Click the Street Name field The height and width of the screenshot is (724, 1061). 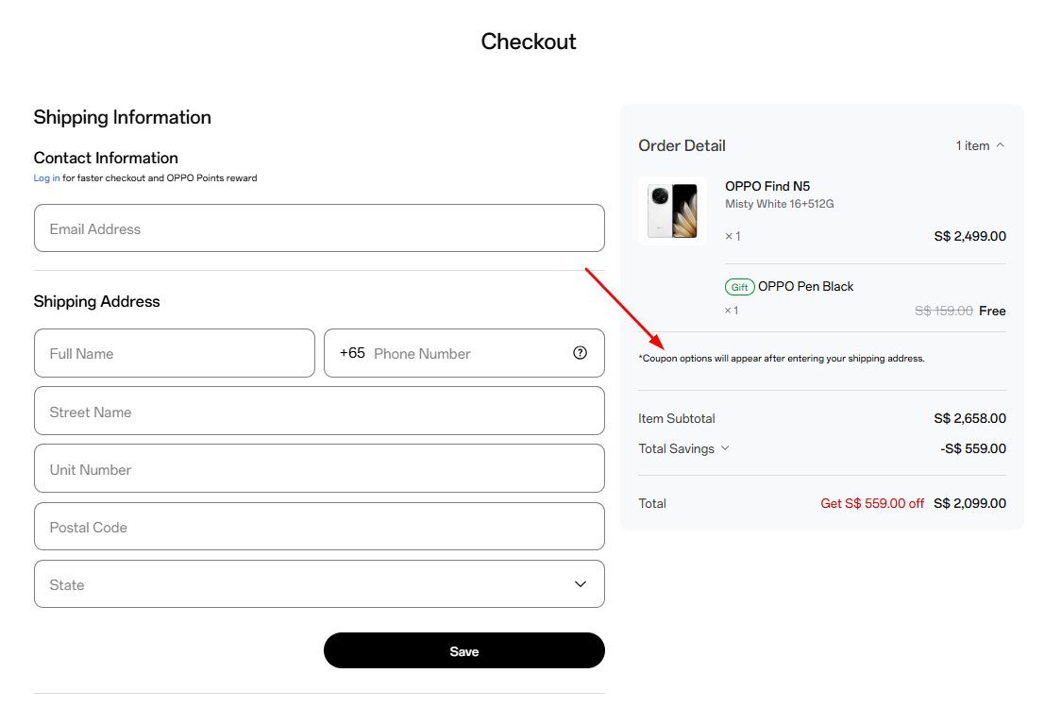319,411
